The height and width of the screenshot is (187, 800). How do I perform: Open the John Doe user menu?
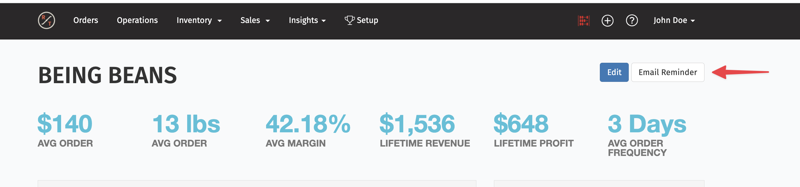pyautogui.click(x=674, y=20)
